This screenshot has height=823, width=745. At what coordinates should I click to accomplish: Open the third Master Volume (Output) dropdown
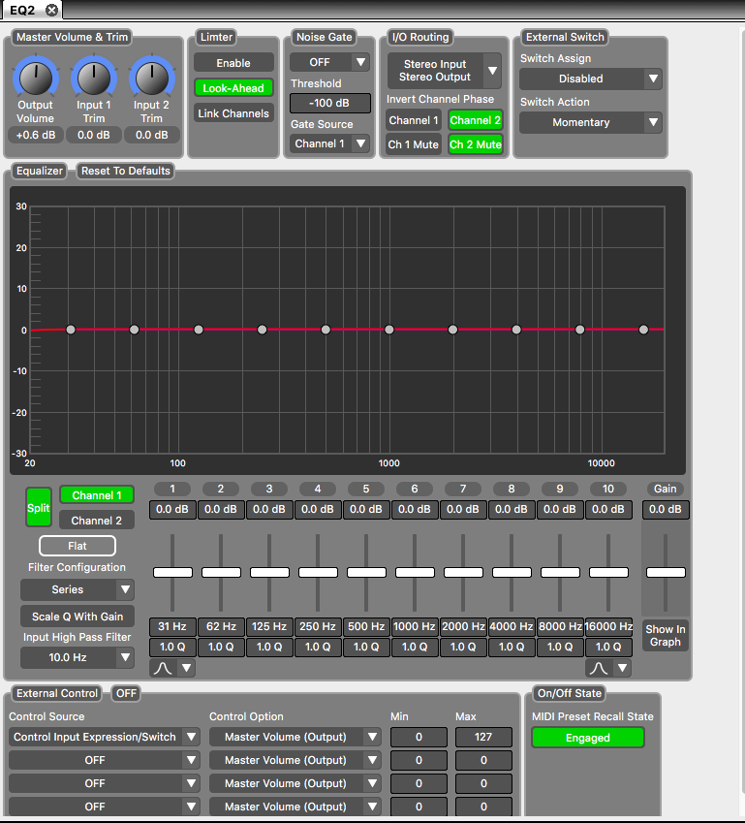click(x=295, y=783)
